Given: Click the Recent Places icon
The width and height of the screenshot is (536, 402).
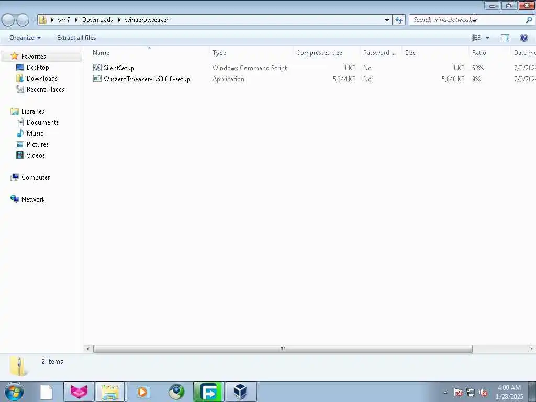Looking at the screenshot, I should pos(20,89).
